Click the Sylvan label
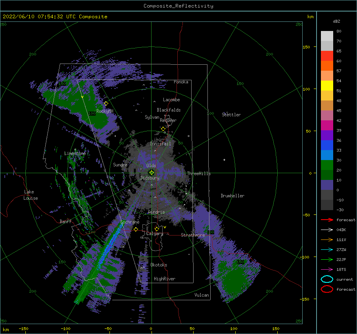357x334 pixels. tap(152, 117)
